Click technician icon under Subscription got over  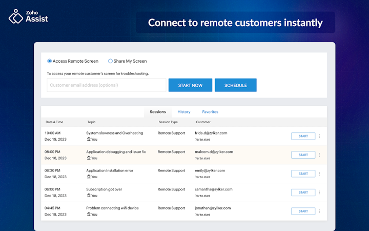coord(89,196)
